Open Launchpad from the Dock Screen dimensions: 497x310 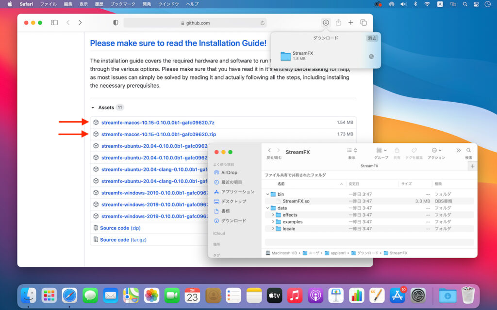click(x=50, y=294)
